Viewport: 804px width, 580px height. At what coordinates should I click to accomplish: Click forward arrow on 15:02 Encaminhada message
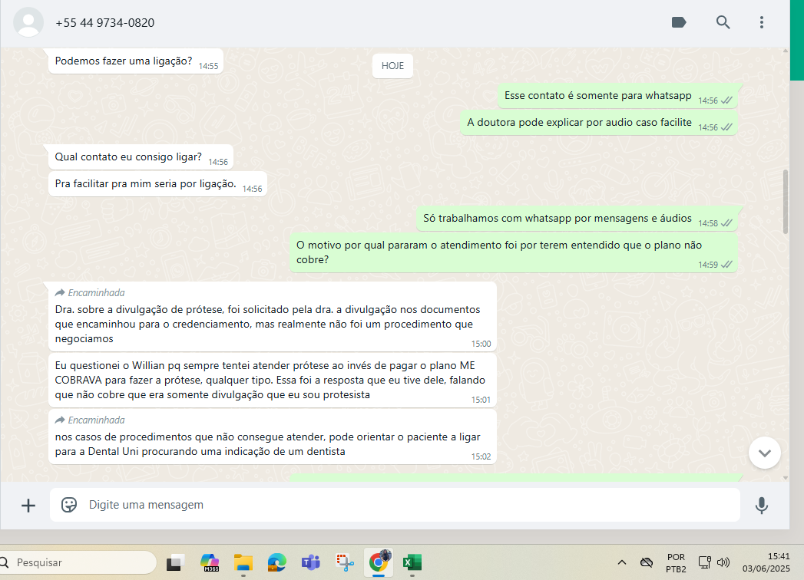click(60, 420)
